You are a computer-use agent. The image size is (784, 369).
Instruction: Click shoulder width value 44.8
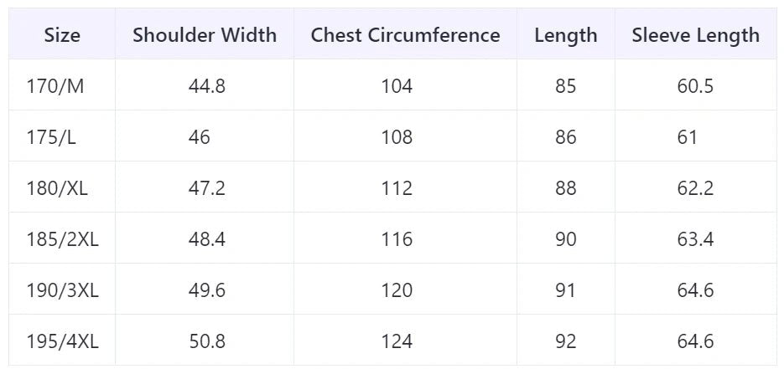206,86
